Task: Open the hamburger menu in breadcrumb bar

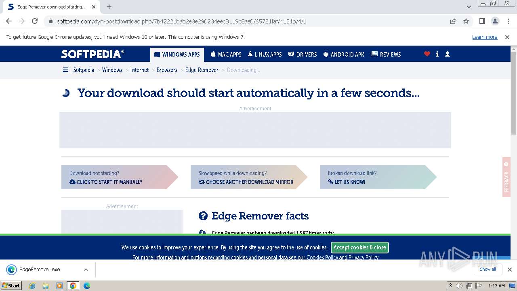Action: pyautogui.click(x=65, y=70)
